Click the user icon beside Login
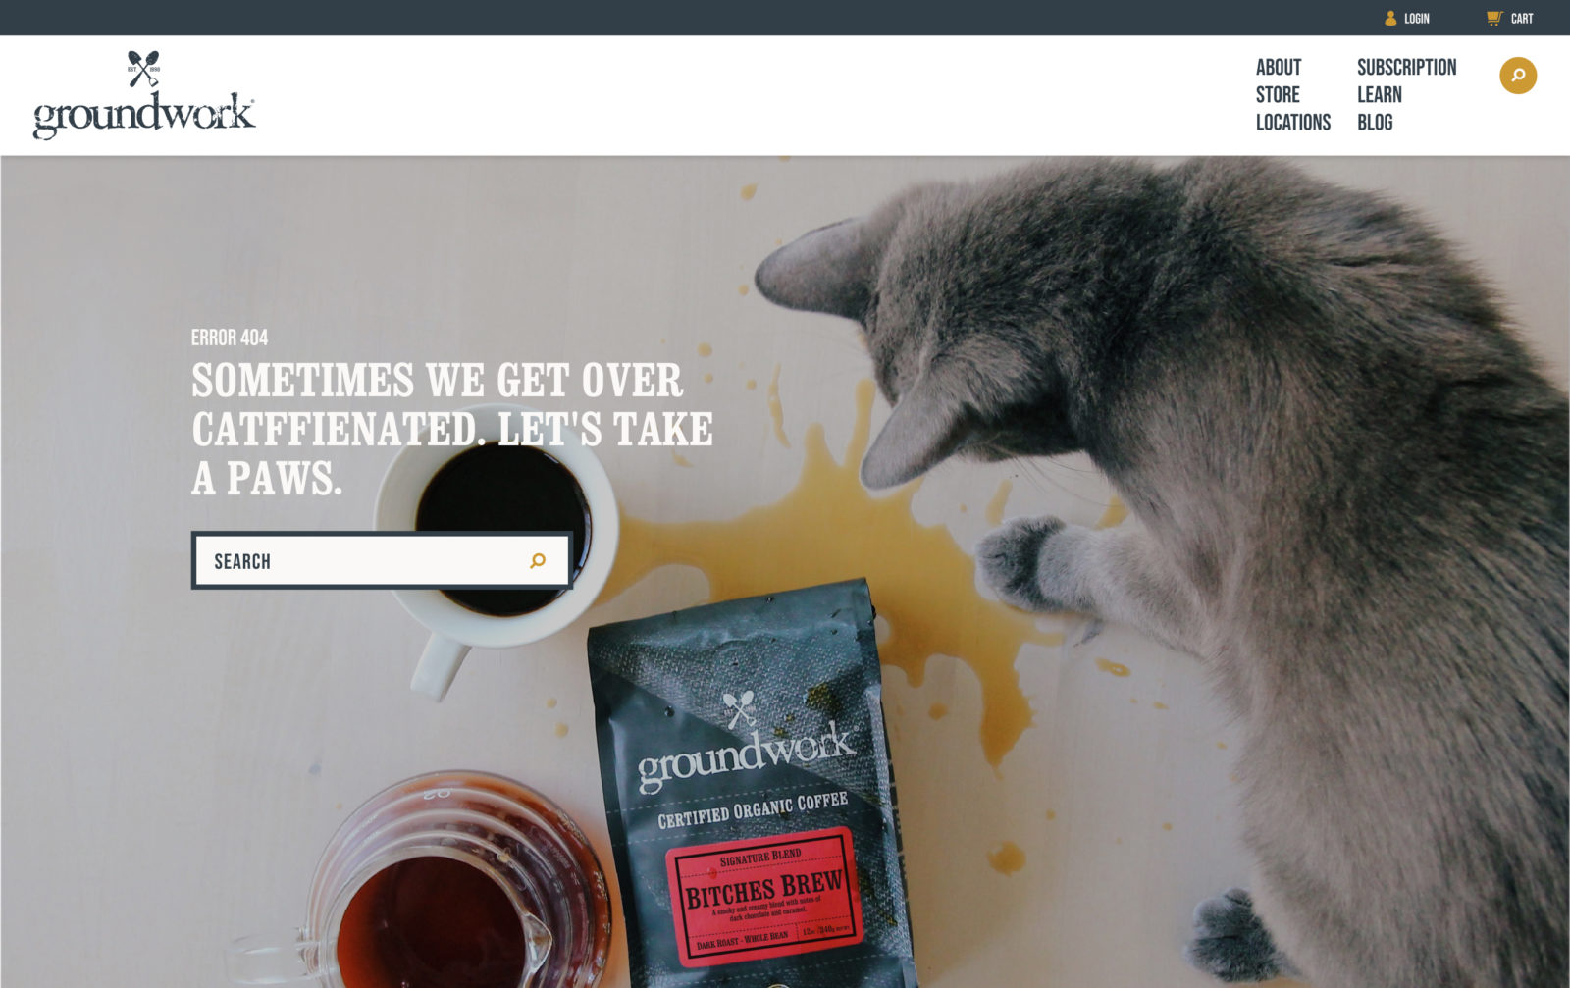 1390,18
